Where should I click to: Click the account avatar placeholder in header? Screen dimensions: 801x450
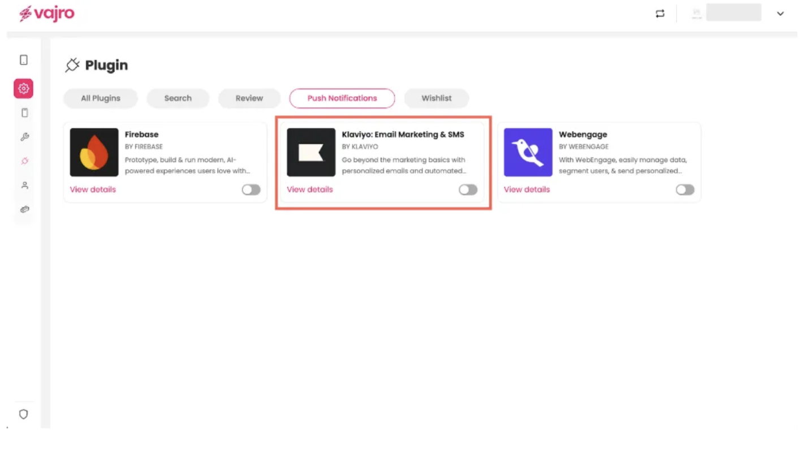point(697,14)
